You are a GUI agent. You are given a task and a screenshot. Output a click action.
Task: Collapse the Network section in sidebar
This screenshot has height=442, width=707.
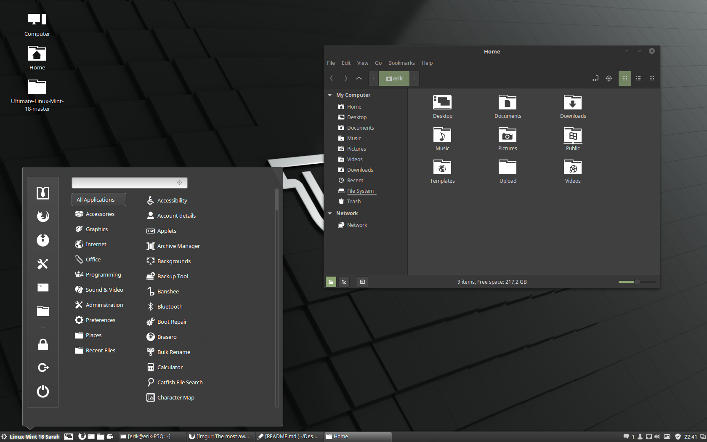click(330, 213)
